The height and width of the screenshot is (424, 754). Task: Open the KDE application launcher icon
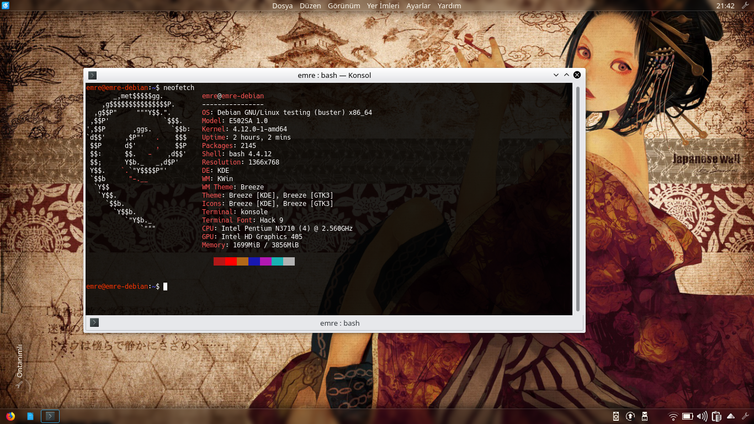(6, 6)
